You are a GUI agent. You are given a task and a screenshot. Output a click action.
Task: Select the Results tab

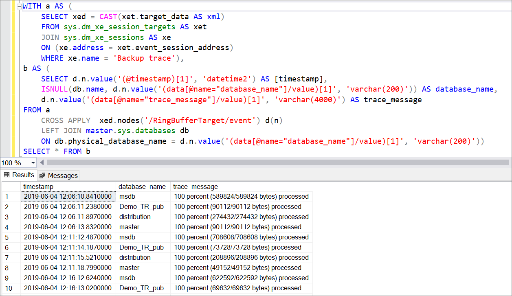pyautogui.click(x=19, y=175)
